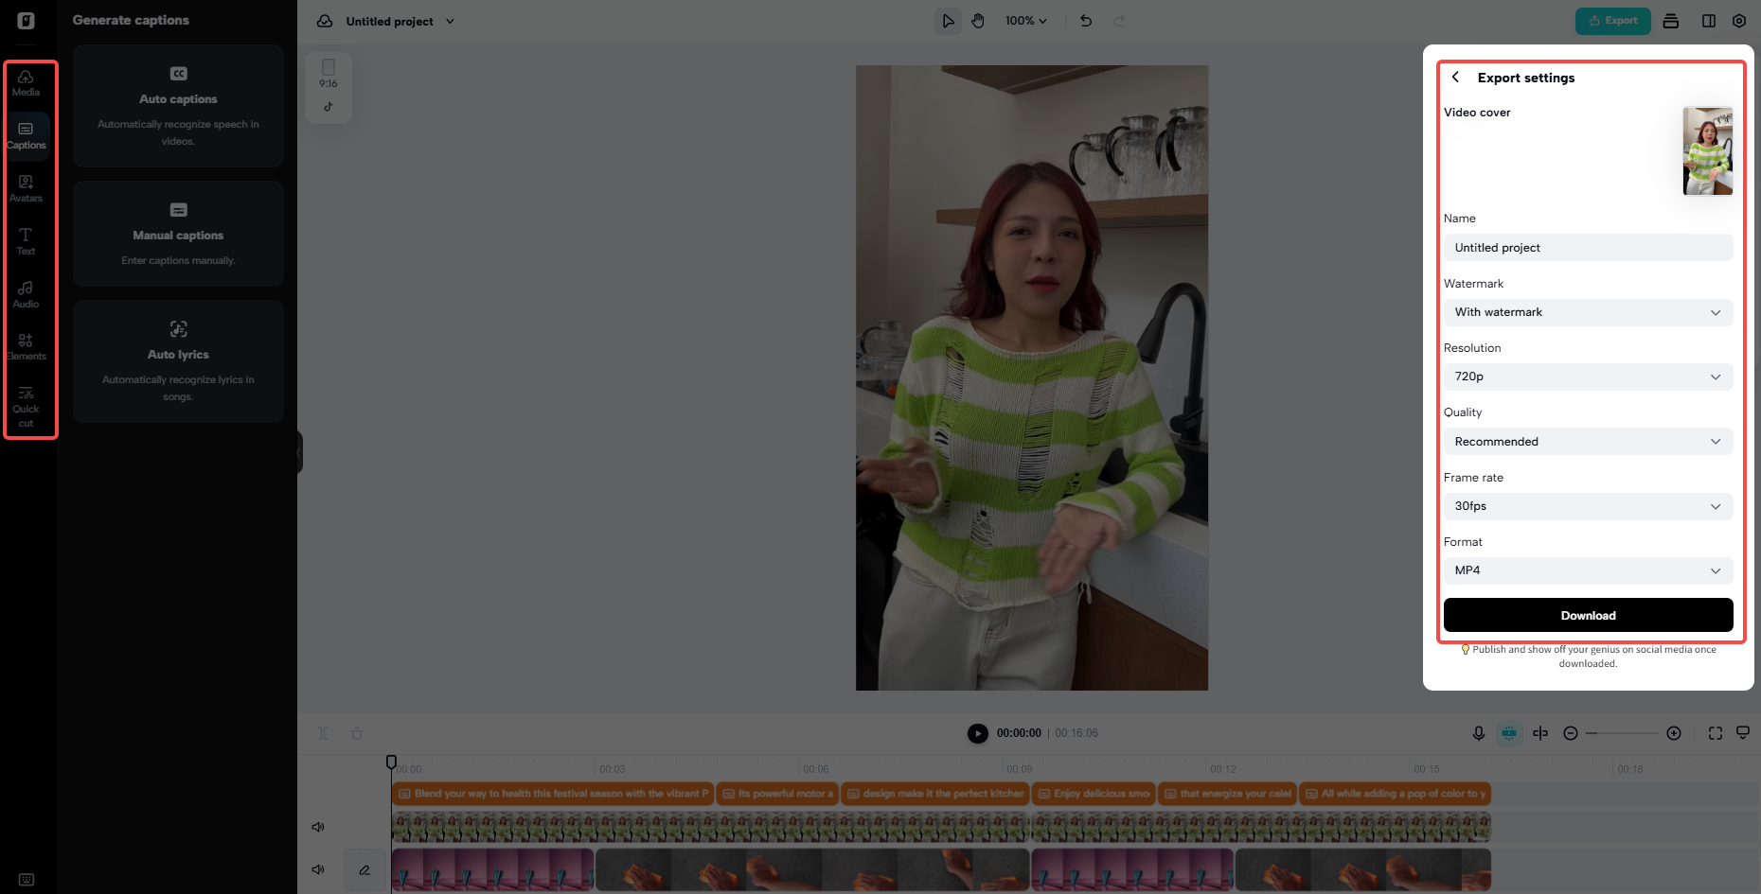Open the Watermark dropdown
1761x894 pixels.
(1588, 312)
